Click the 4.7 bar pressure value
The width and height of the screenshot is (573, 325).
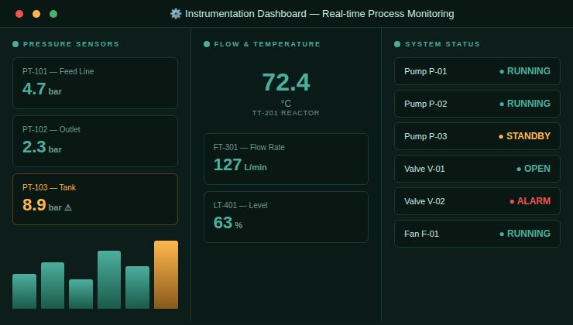pos(42,89)
